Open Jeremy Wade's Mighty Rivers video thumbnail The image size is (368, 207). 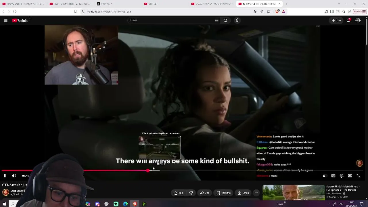[x=294, y=192]
